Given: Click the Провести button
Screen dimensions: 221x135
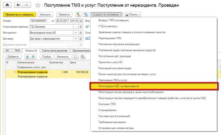Looking at the screenshot, I should [64, 14].
